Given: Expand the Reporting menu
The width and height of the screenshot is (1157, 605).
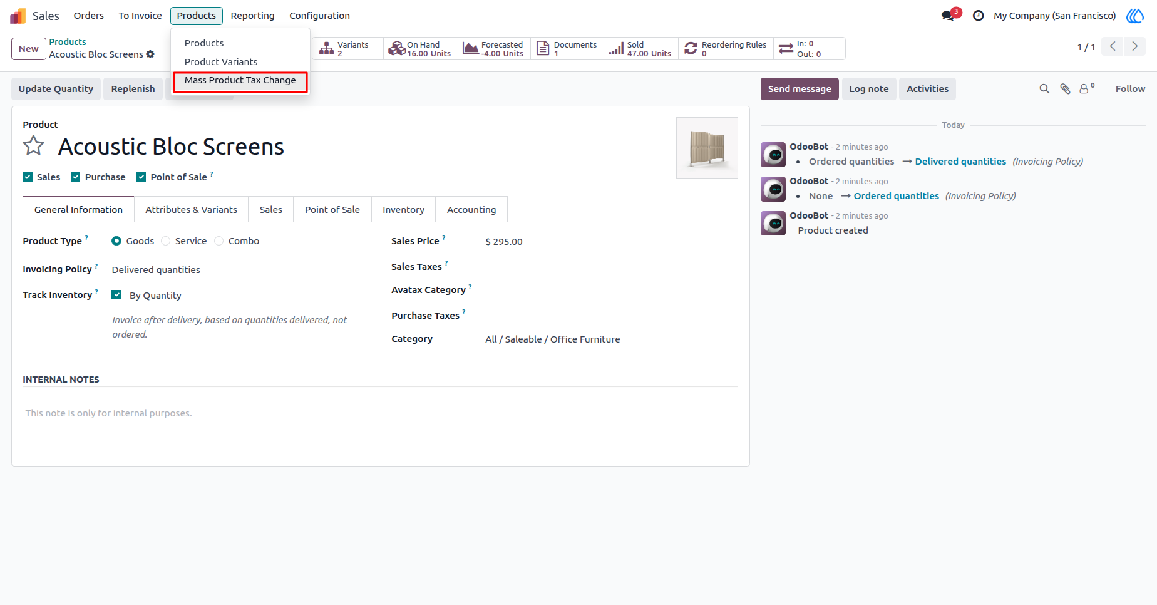Looking at the screenshot, I should coord(252,16).
